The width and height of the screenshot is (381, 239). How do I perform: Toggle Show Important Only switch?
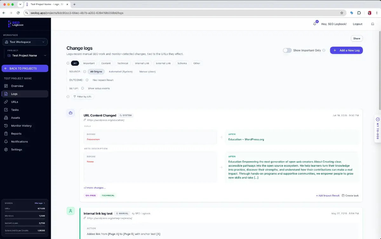[x=287, y=50]
